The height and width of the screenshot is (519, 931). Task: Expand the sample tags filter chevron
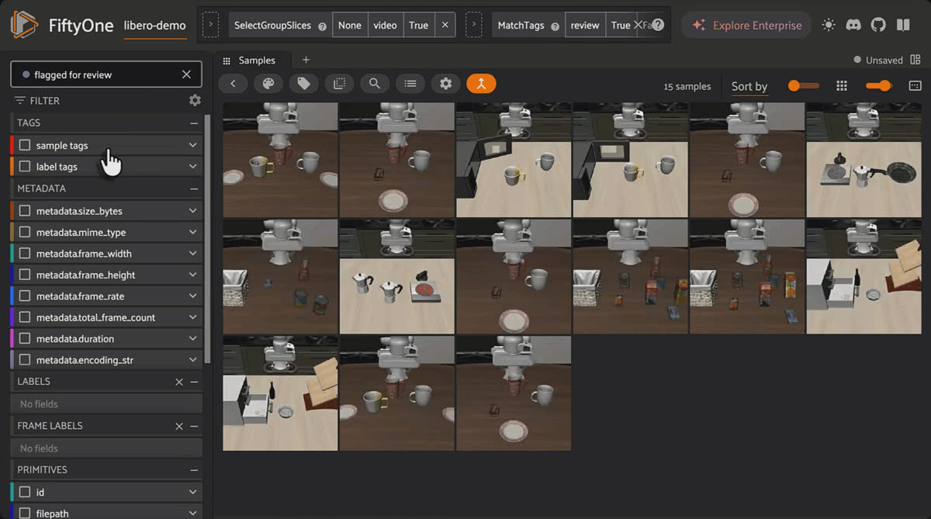193,145
